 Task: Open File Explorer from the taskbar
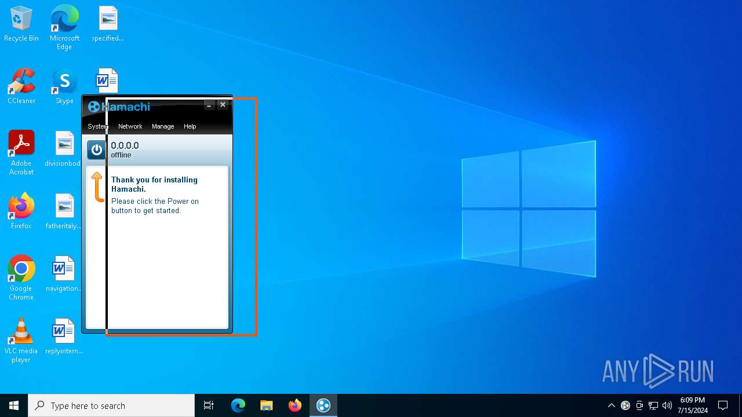pyautogui.click(x=267, y=405)
